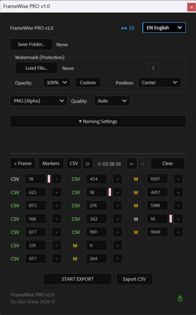
Task: Remove the frame 477 entry with its minus
Action: [x=57, y=258]
